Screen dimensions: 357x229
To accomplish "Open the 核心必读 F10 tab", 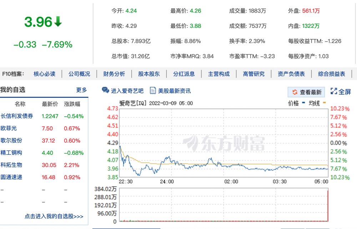I will pos(44,74).
